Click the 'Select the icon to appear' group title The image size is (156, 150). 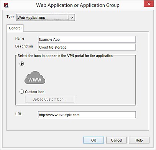(65, 56)
